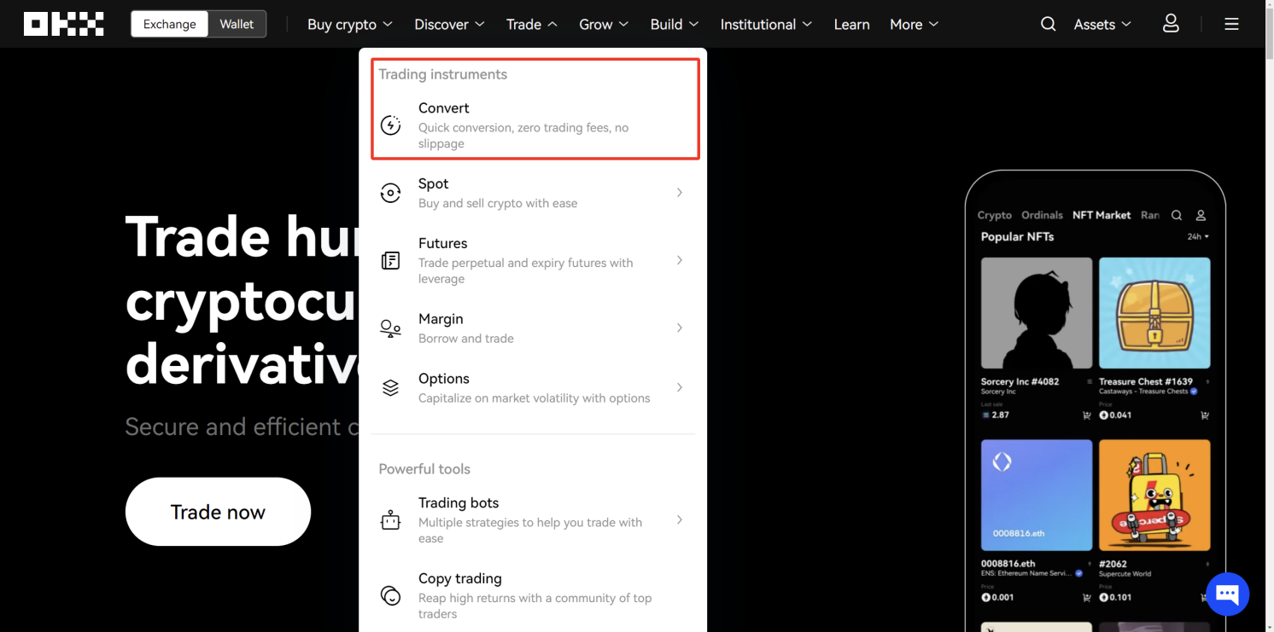Click the Popular NFTs heading
The width and height of the screenshot is (1274, 632).
coord(1017,236)
